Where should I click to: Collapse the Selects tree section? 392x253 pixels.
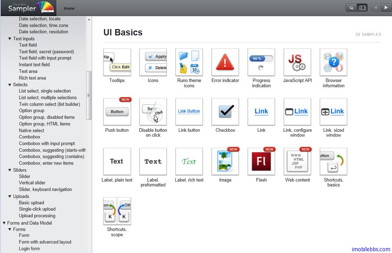pos(10,85)
